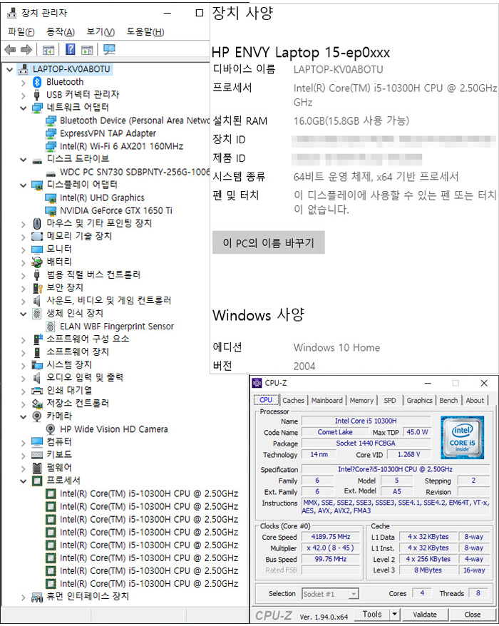Click the 키보드 keyboard category icon
Image resolution: width=499 pixels, height=626 pixels.
pyautogui.click(x=37, y=455)
